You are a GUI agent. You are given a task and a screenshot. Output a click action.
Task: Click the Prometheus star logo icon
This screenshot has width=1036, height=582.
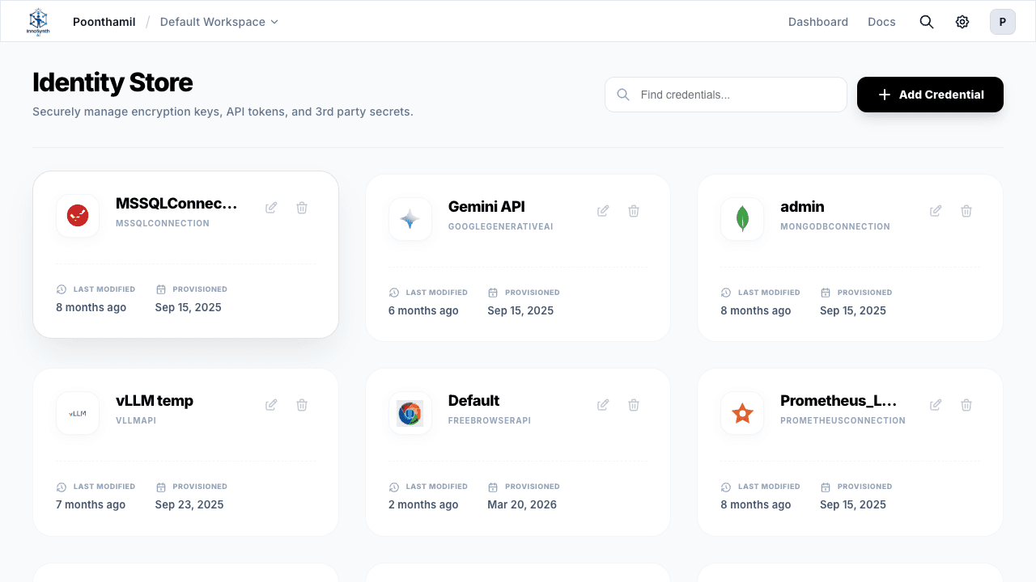coord(742,413)
